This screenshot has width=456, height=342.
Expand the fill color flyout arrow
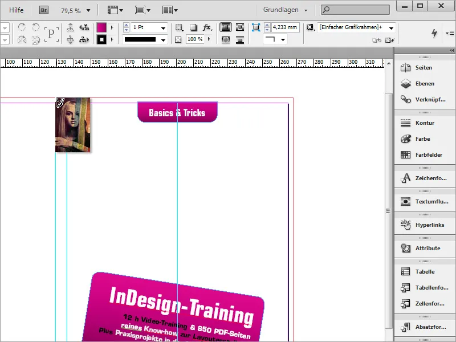click(112, 27)
